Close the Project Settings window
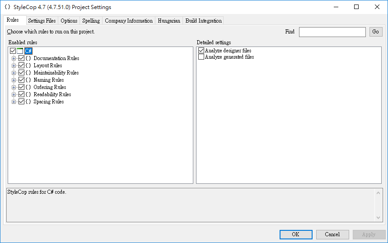The image size is (388, 243). pos(377,7)
